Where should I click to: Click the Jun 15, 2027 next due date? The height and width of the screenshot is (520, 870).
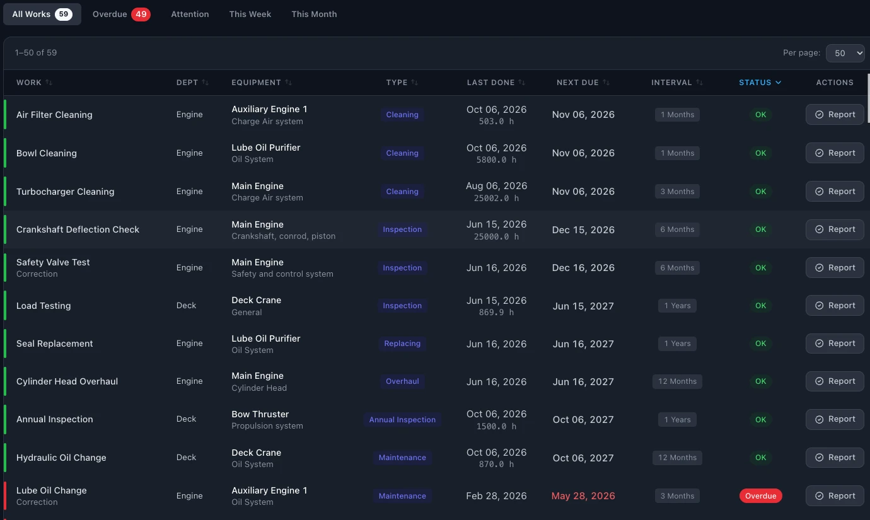[583, 306]
